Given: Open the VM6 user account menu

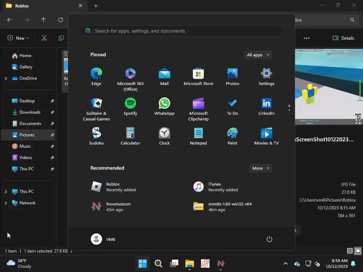Looking at the screenshot, I should [x=103, y=239].
